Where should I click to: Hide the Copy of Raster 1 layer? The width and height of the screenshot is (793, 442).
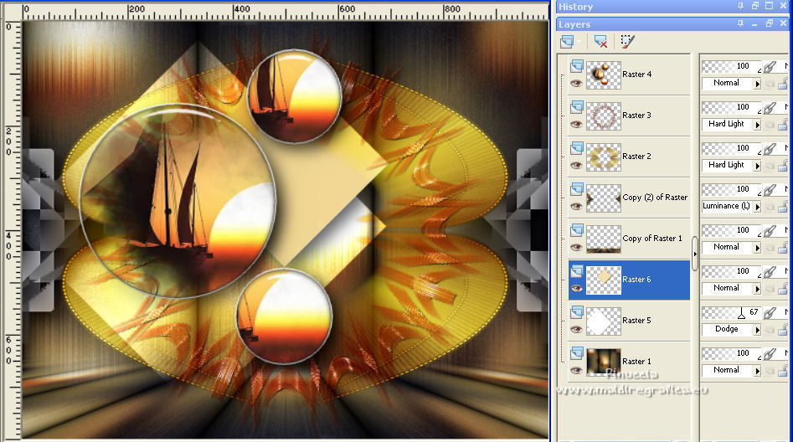point(576,247)
